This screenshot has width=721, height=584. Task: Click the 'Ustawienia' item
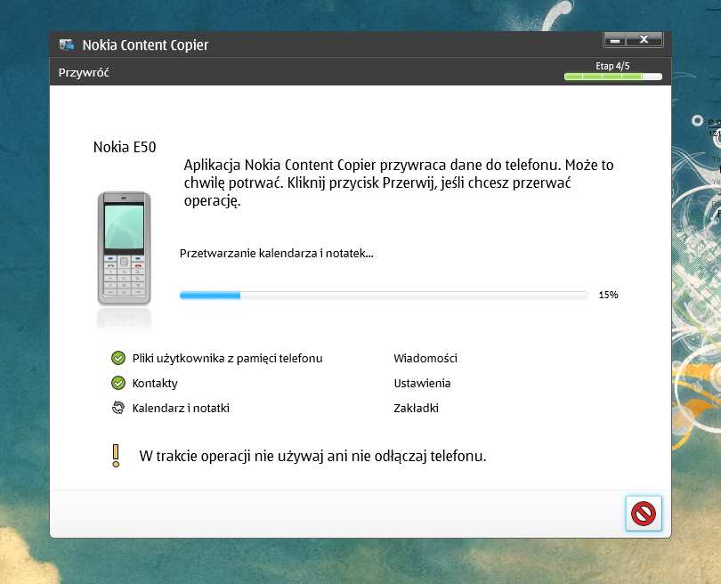click(422, 383)
